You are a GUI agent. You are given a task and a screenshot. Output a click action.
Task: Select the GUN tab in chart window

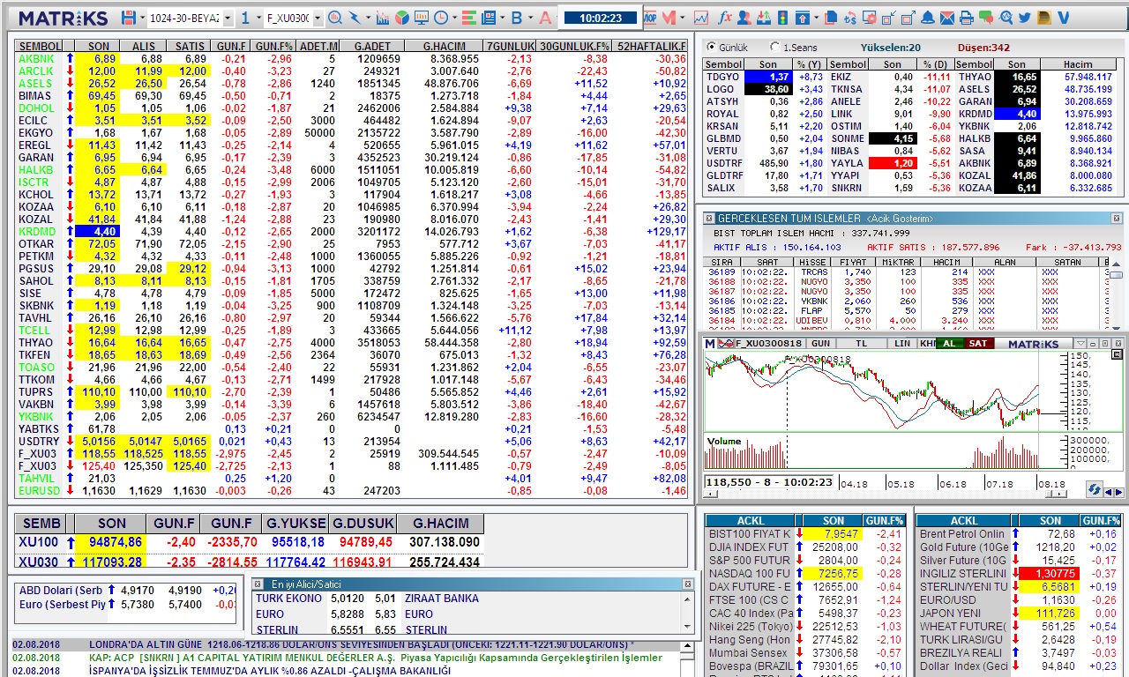pos(820,343)
